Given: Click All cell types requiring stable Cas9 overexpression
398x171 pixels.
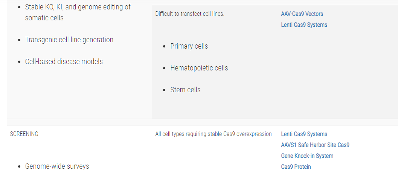Looking at the screenshot, I should coord(213,134).
